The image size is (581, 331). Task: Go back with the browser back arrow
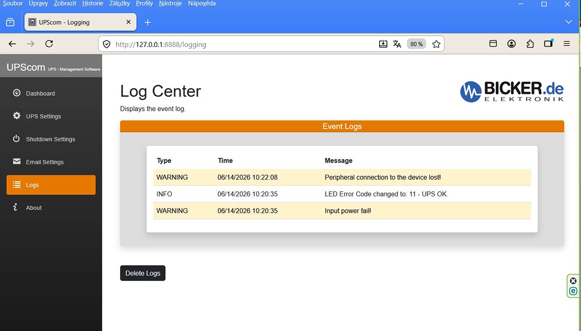pyautogui.click(x=13, y=44)
